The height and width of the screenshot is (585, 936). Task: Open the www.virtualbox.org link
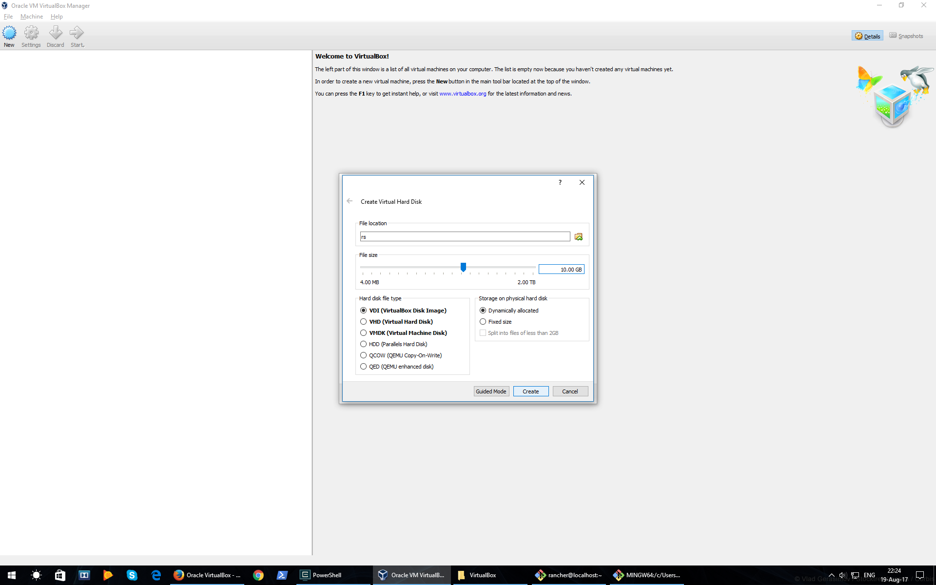click(x=463, y=94)
